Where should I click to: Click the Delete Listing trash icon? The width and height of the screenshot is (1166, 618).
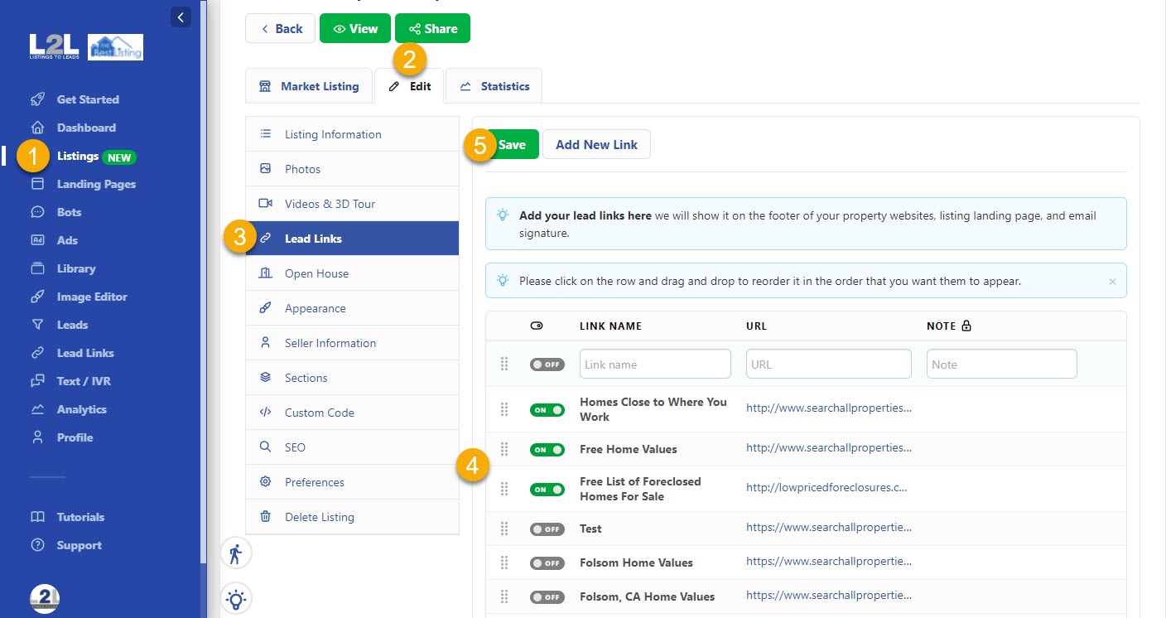(x=266, y=517)
